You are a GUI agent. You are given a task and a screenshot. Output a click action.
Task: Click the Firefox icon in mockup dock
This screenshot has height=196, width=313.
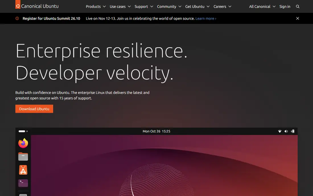pos(23,143)
